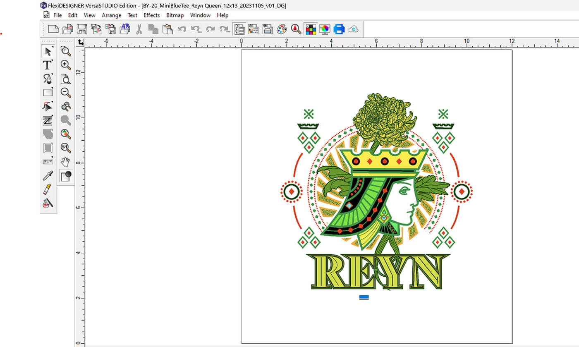The width and height of the screenshot is (579, 347).
Task: Open the Arrange menu
Action: 112,15
